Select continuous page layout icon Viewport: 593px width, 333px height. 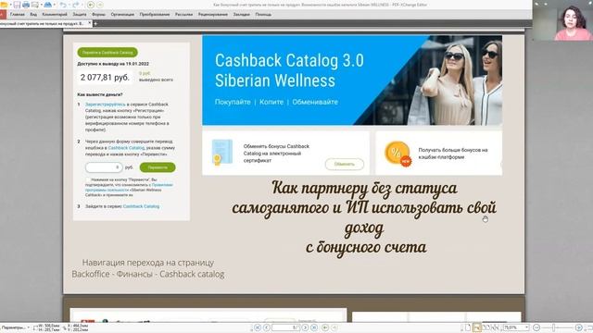(477, 327)
